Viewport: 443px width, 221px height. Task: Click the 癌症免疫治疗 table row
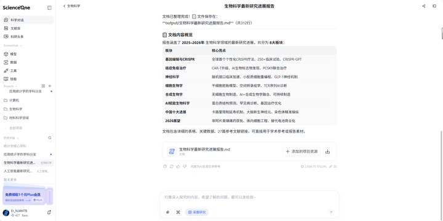[x=249, y=68]
